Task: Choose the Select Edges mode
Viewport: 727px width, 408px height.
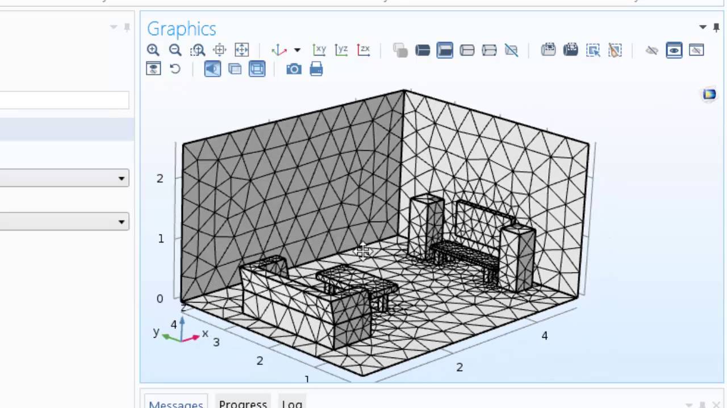Action: tap(467, 50)
